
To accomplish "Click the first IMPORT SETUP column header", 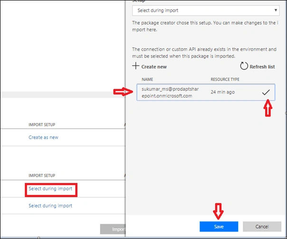I will click(42, 124).
